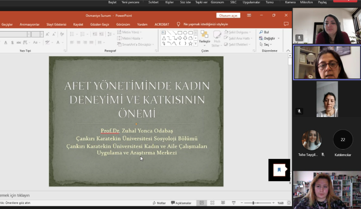The width and height of the screenshot is (361, 209).
Task: Fit slide to current window
Action: [289, 203]
